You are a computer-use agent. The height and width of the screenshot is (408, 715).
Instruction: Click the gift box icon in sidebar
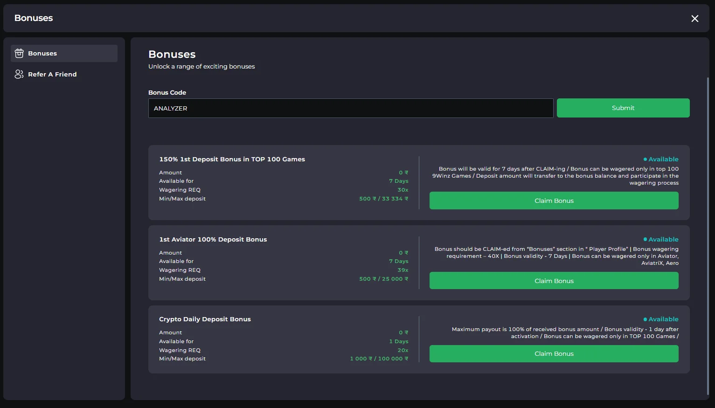(x=19, y=54)
